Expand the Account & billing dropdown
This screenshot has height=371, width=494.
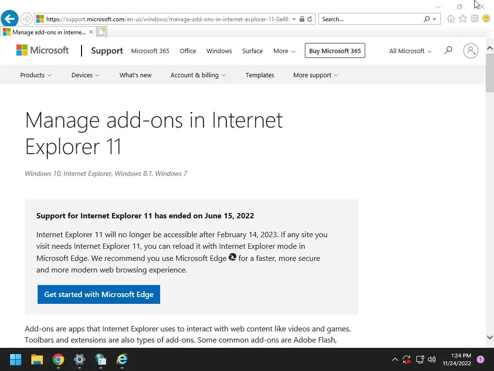(198, 75)
